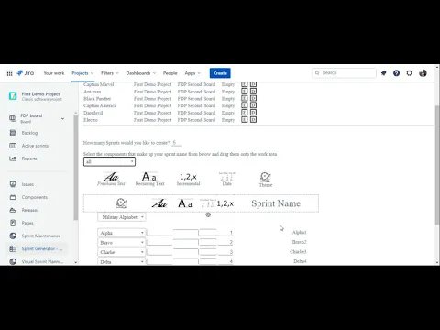Click the D icon on the Daredevil row
This screenshot has width=440, height=330.
tap(253, 113)
